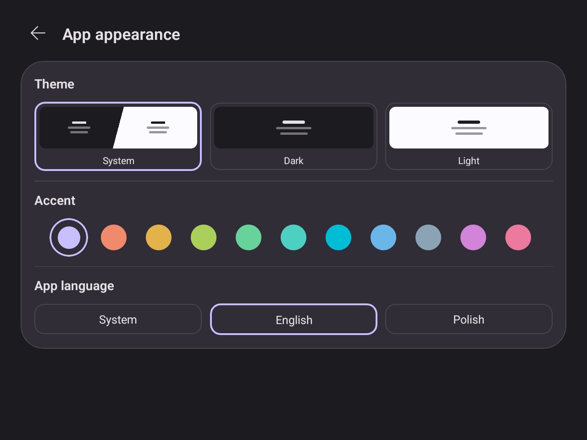Select the sky blue accent color

tap(383, 237)
